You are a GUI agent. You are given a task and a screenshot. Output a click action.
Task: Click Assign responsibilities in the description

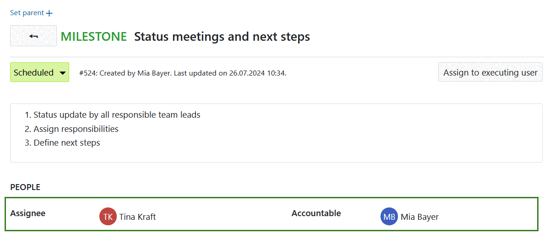click(76, 129)
